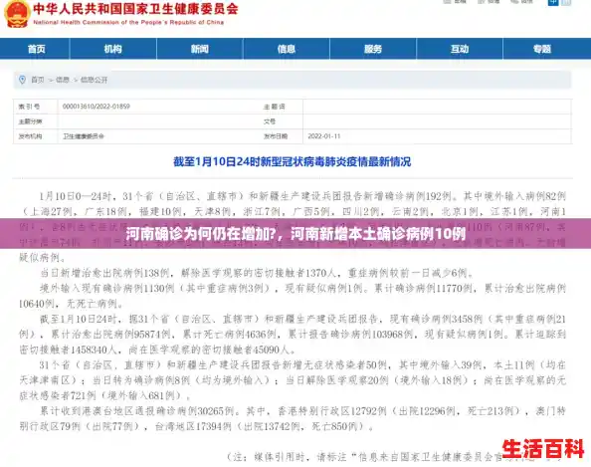Click the line starting 当日新增治愈出院病例138例
This screenshot has width=591, height=467.
[x=257, y=273]
